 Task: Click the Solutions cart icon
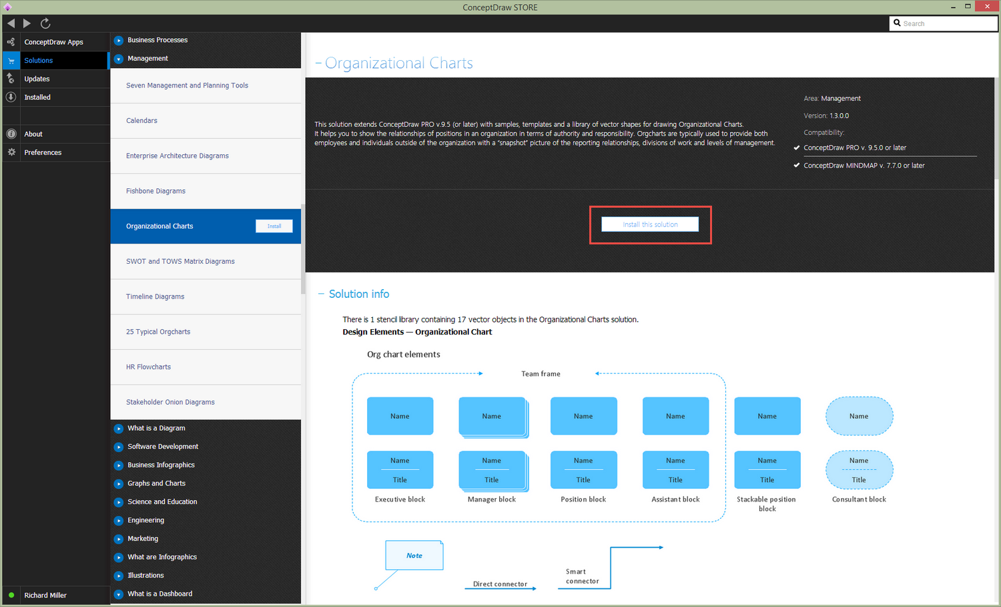pyautogui.click(x=11, y=61)
